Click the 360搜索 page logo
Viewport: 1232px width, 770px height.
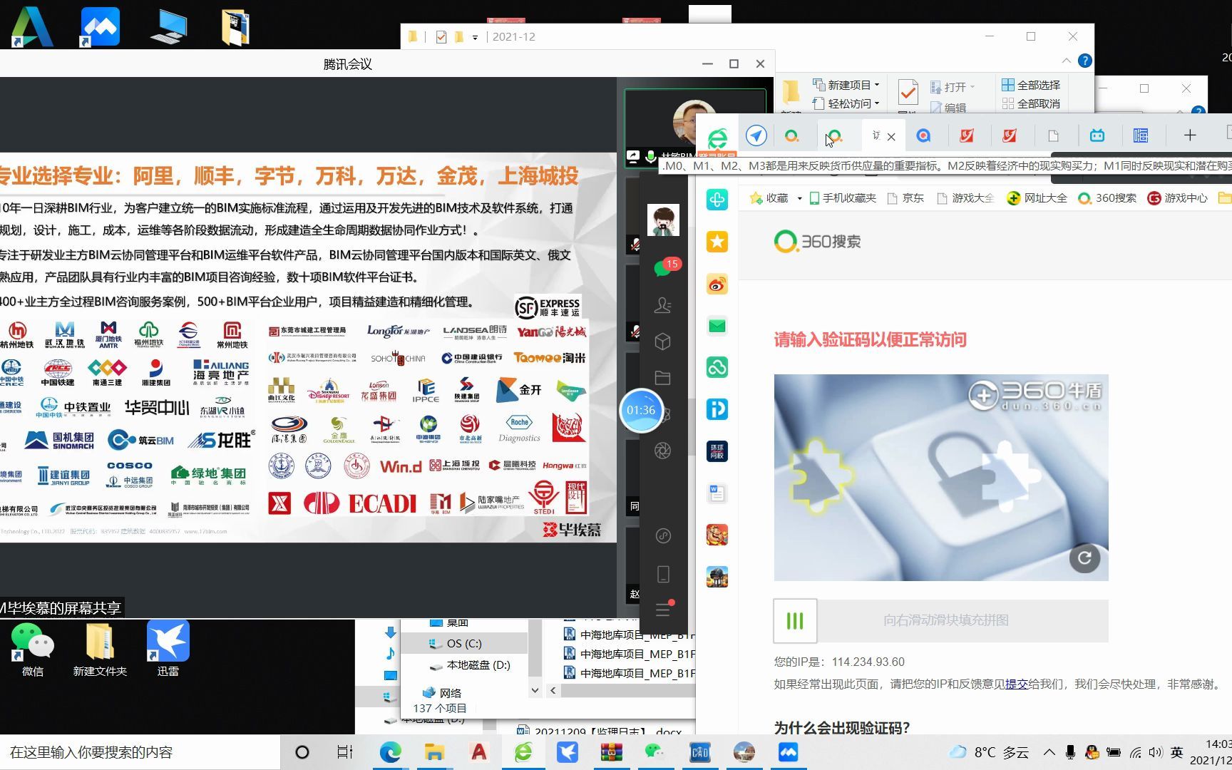coord(817,242)
